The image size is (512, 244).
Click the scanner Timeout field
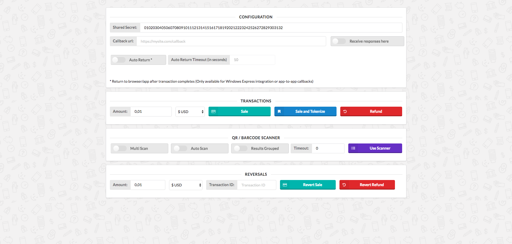pyautogui.click(x=328, y=148)
